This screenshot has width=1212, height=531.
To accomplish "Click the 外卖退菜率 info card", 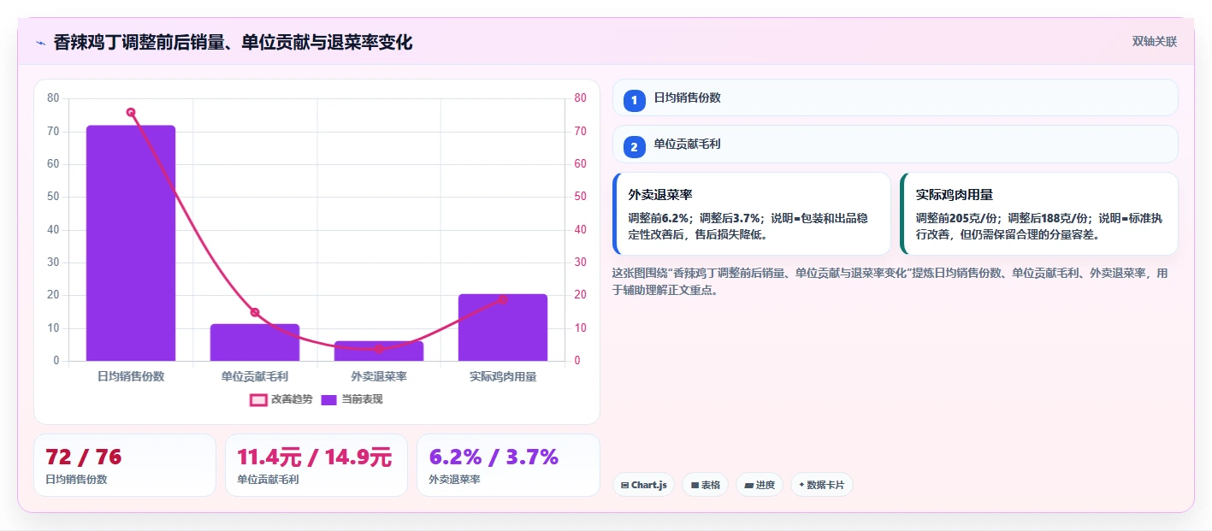I will pos(752,214).
